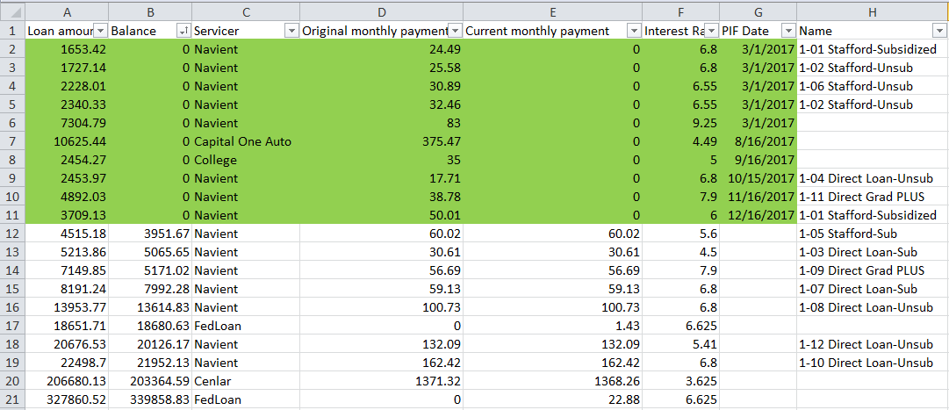The height and width of the screenshot is (410, 949).
Task: Click PIF date cell 9/16/2017
Action: pyautogui.click(x=758, y=160)
